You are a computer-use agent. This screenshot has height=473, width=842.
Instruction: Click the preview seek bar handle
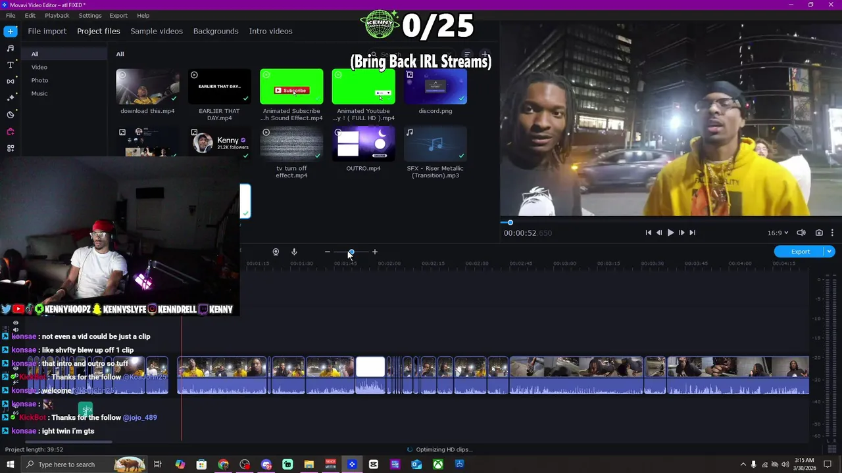510,223
